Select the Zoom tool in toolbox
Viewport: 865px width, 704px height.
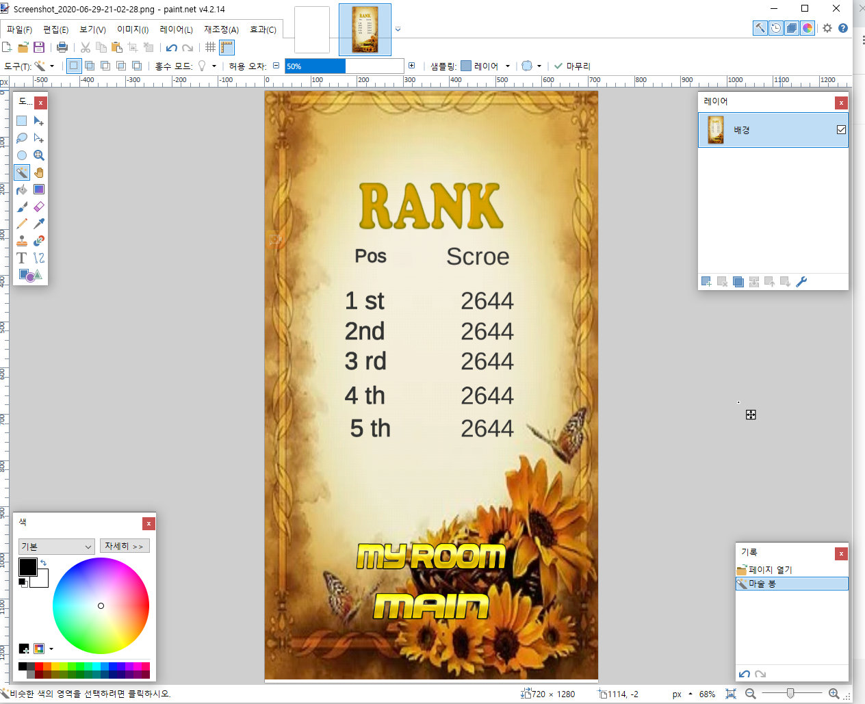39,155
